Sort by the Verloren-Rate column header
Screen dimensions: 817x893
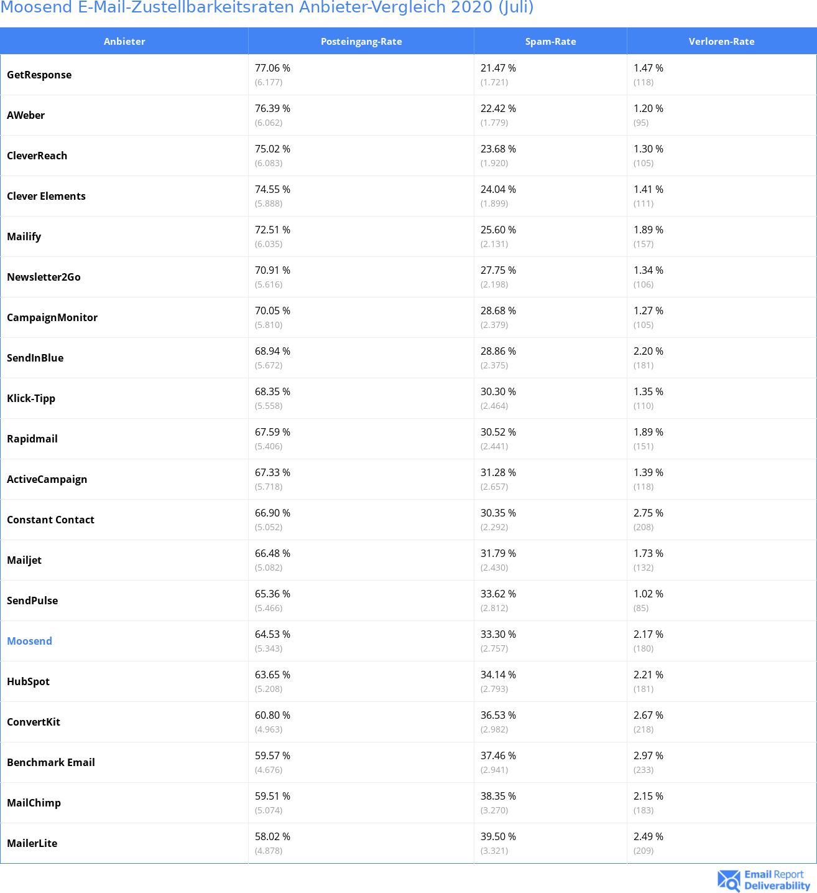point(721,41)
